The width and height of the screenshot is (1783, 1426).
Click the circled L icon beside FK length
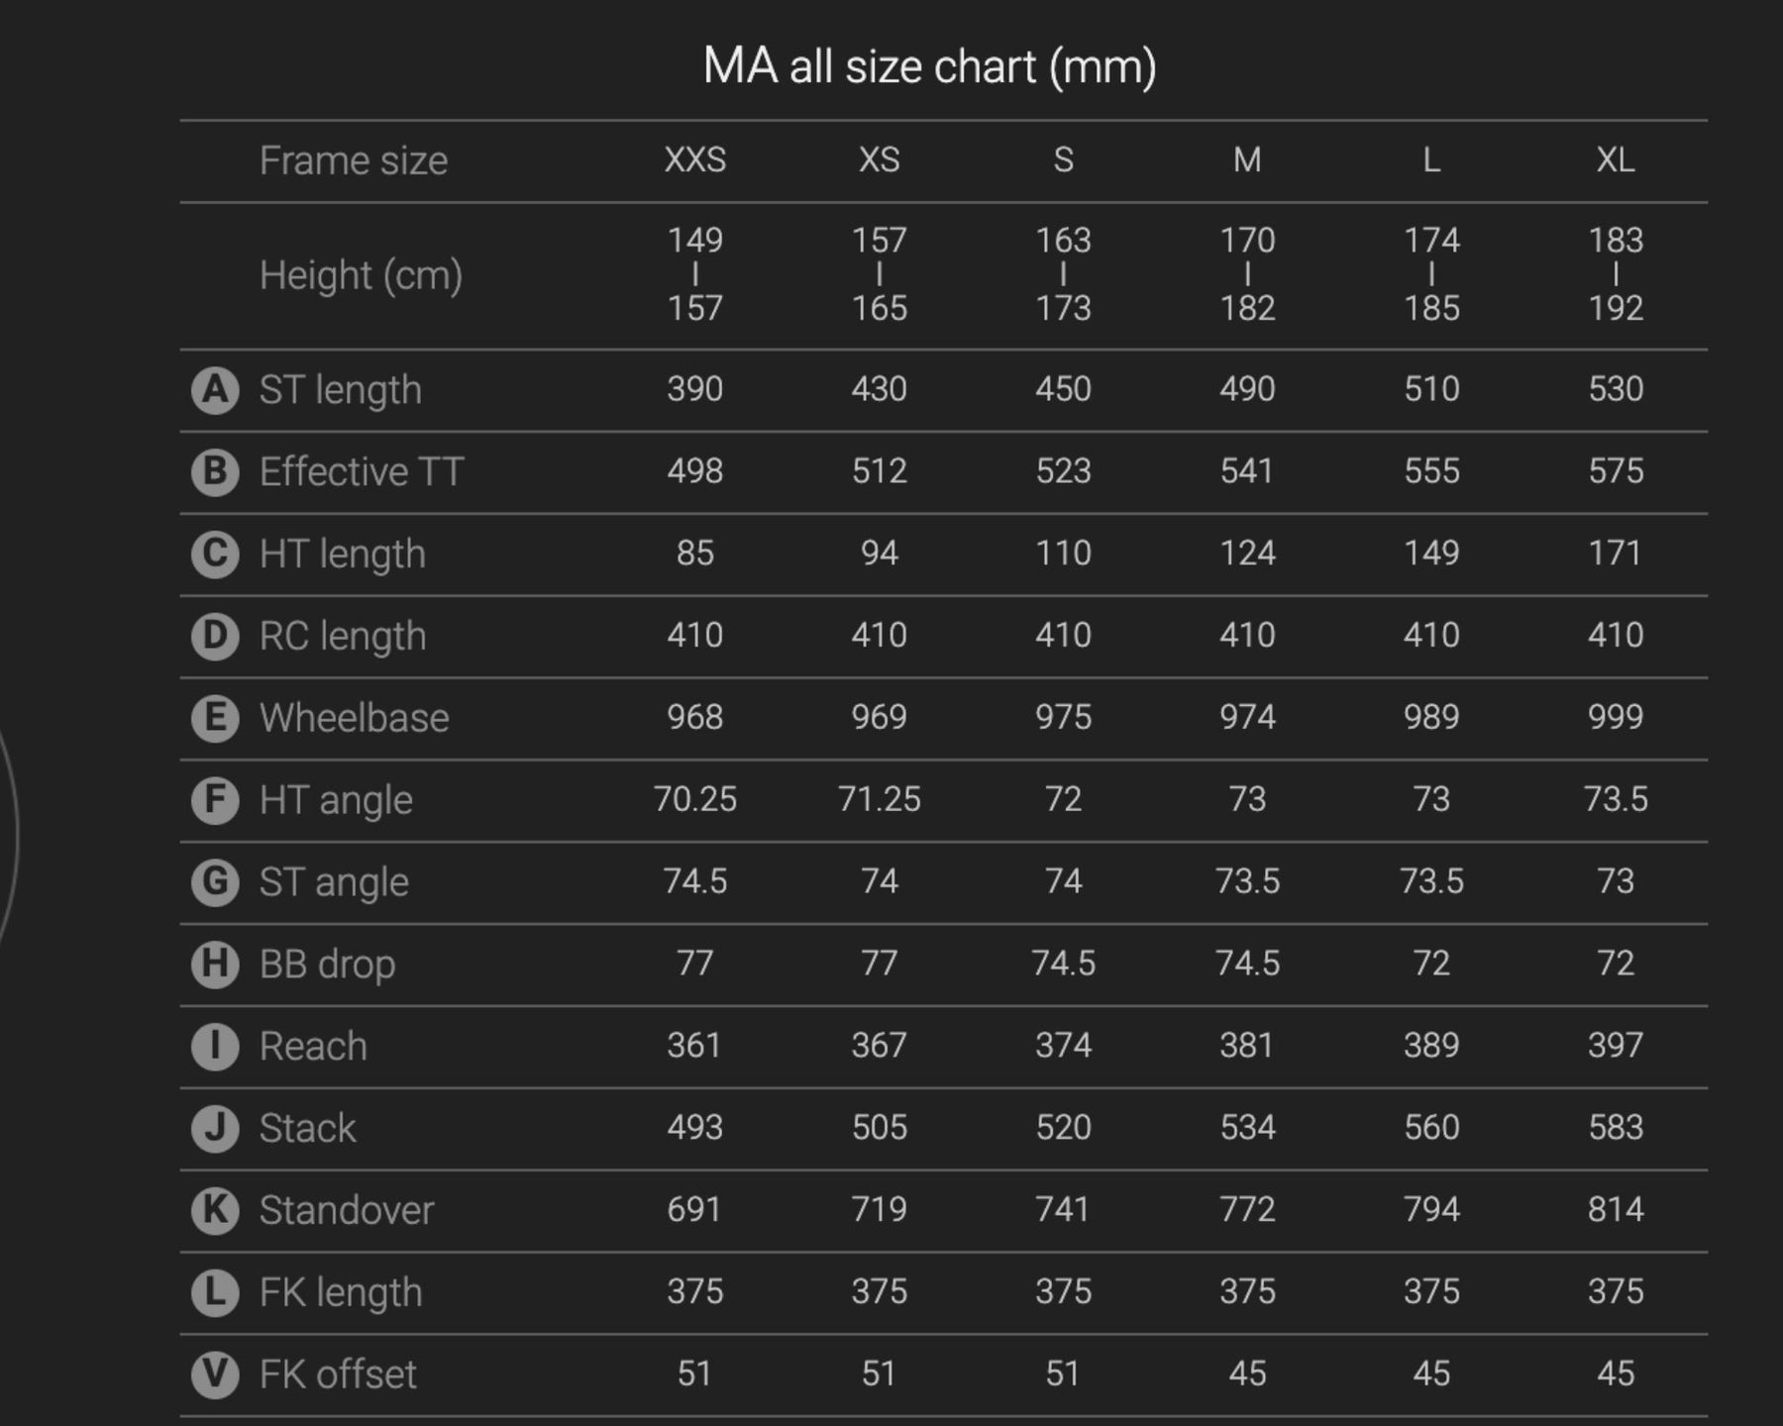pyautogui.click(x=215, y=1293)
